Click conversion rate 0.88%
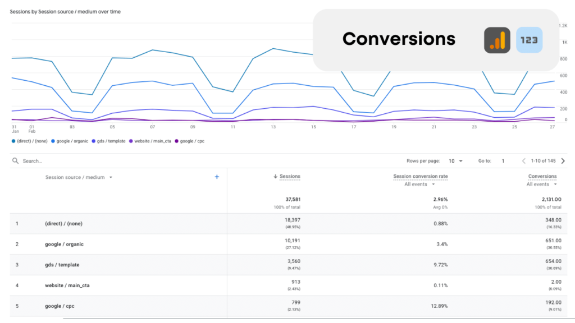575x323 pixels. click(440, 223)
